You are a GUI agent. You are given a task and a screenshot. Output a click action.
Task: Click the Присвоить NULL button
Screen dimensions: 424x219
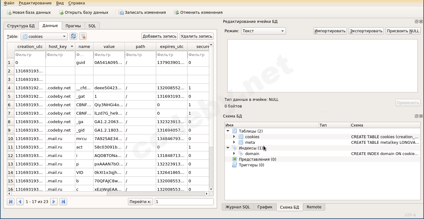(x=403, y=31)
